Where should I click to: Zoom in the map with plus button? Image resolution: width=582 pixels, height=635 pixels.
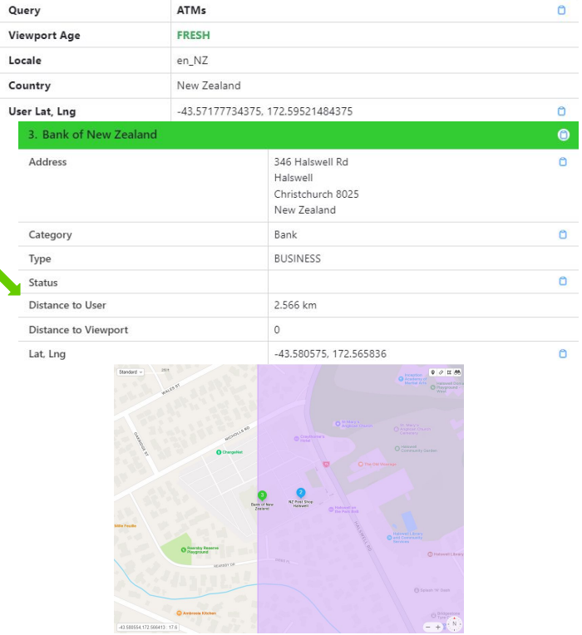click(438, 627)
